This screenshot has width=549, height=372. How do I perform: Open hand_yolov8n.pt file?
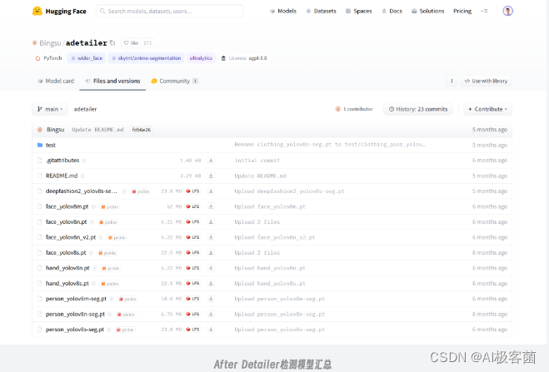pyautogui.click(x=67, y=268)
